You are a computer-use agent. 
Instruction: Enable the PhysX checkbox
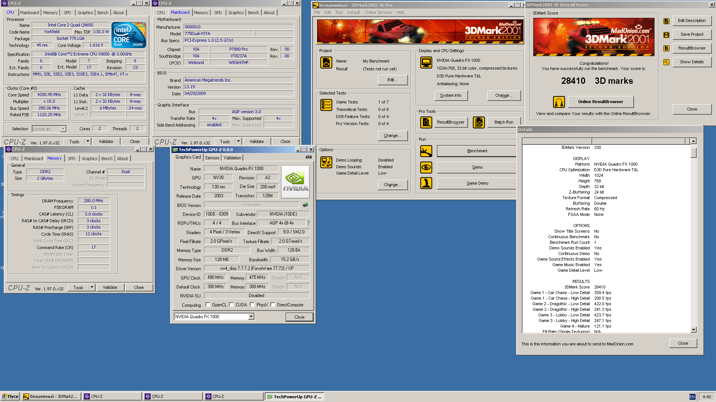pyautogui.click(x=252, y=305)
